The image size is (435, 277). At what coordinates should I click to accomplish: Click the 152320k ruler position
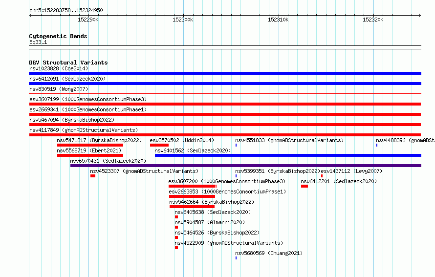click(x=373, y=20)
